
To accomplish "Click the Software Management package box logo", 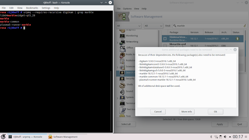I will [122, 16].
